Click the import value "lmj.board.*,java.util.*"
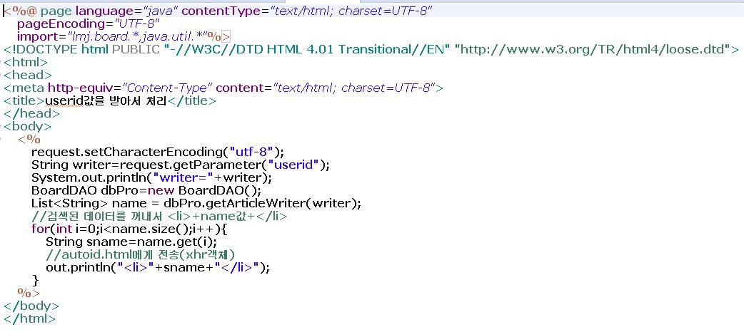 pos(138,36)
